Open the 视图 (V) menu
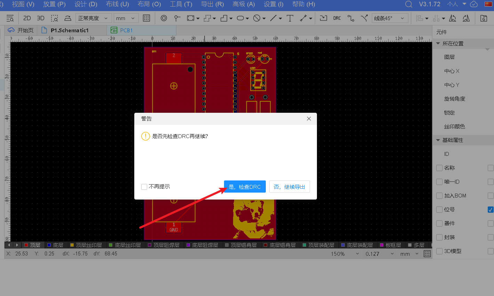Viewport: 494px width, 296px height. click(23, 4)
